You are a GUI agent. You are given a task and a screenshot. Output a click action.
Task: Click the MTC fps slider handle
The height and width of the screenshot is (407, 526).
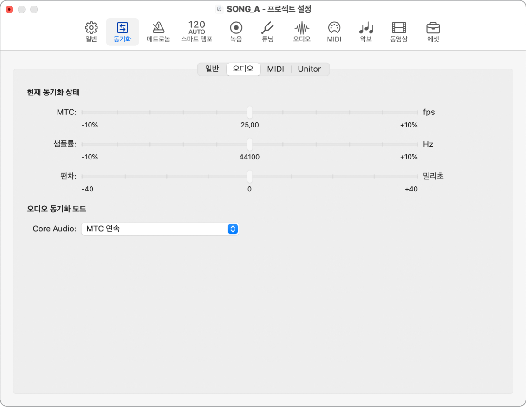[250, 112]
